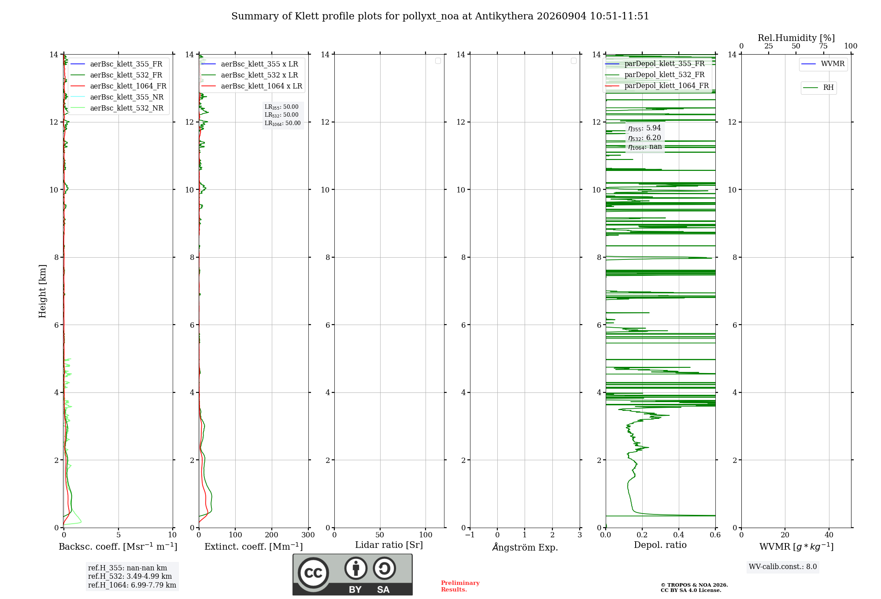881x599 pixels.
Task: Click the LR532: 50.00 annotation
Action: pyautogui.click(x=281, y=115)
